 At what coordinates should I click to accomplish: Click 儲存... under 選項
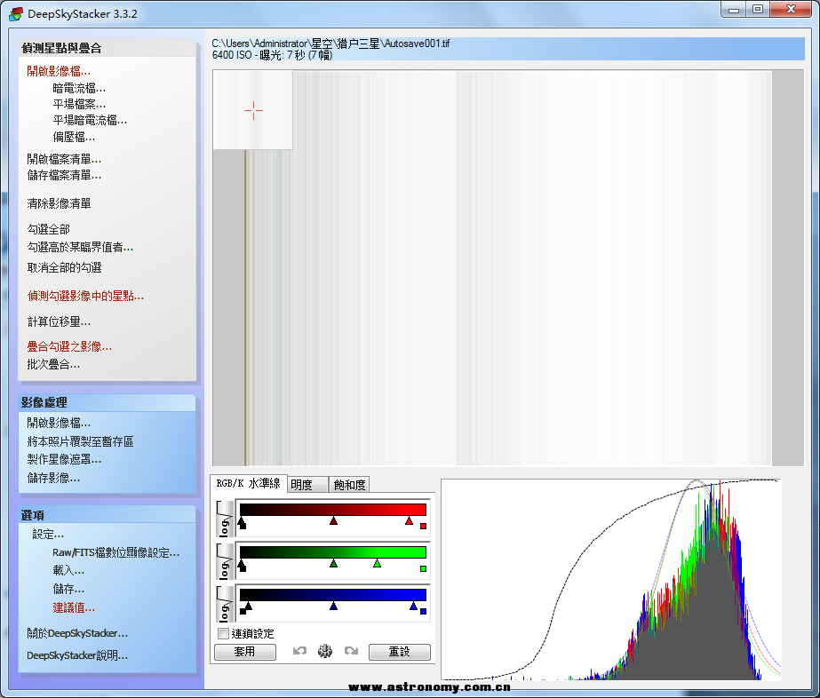point(68,590)
